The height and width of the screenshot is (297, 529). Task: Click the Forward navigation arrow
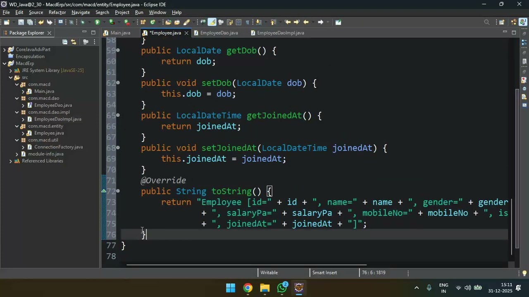320,22
